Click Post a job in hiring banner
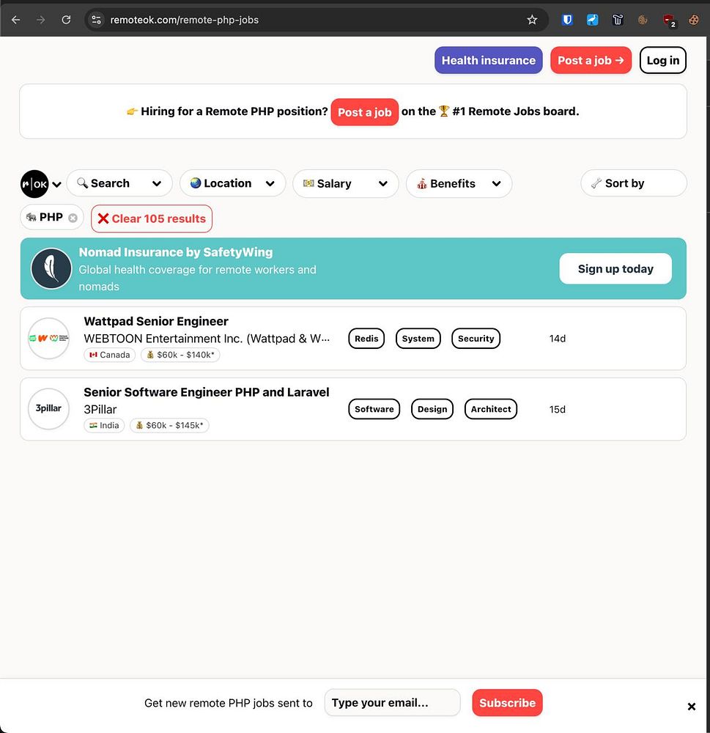 coord(365,111)
